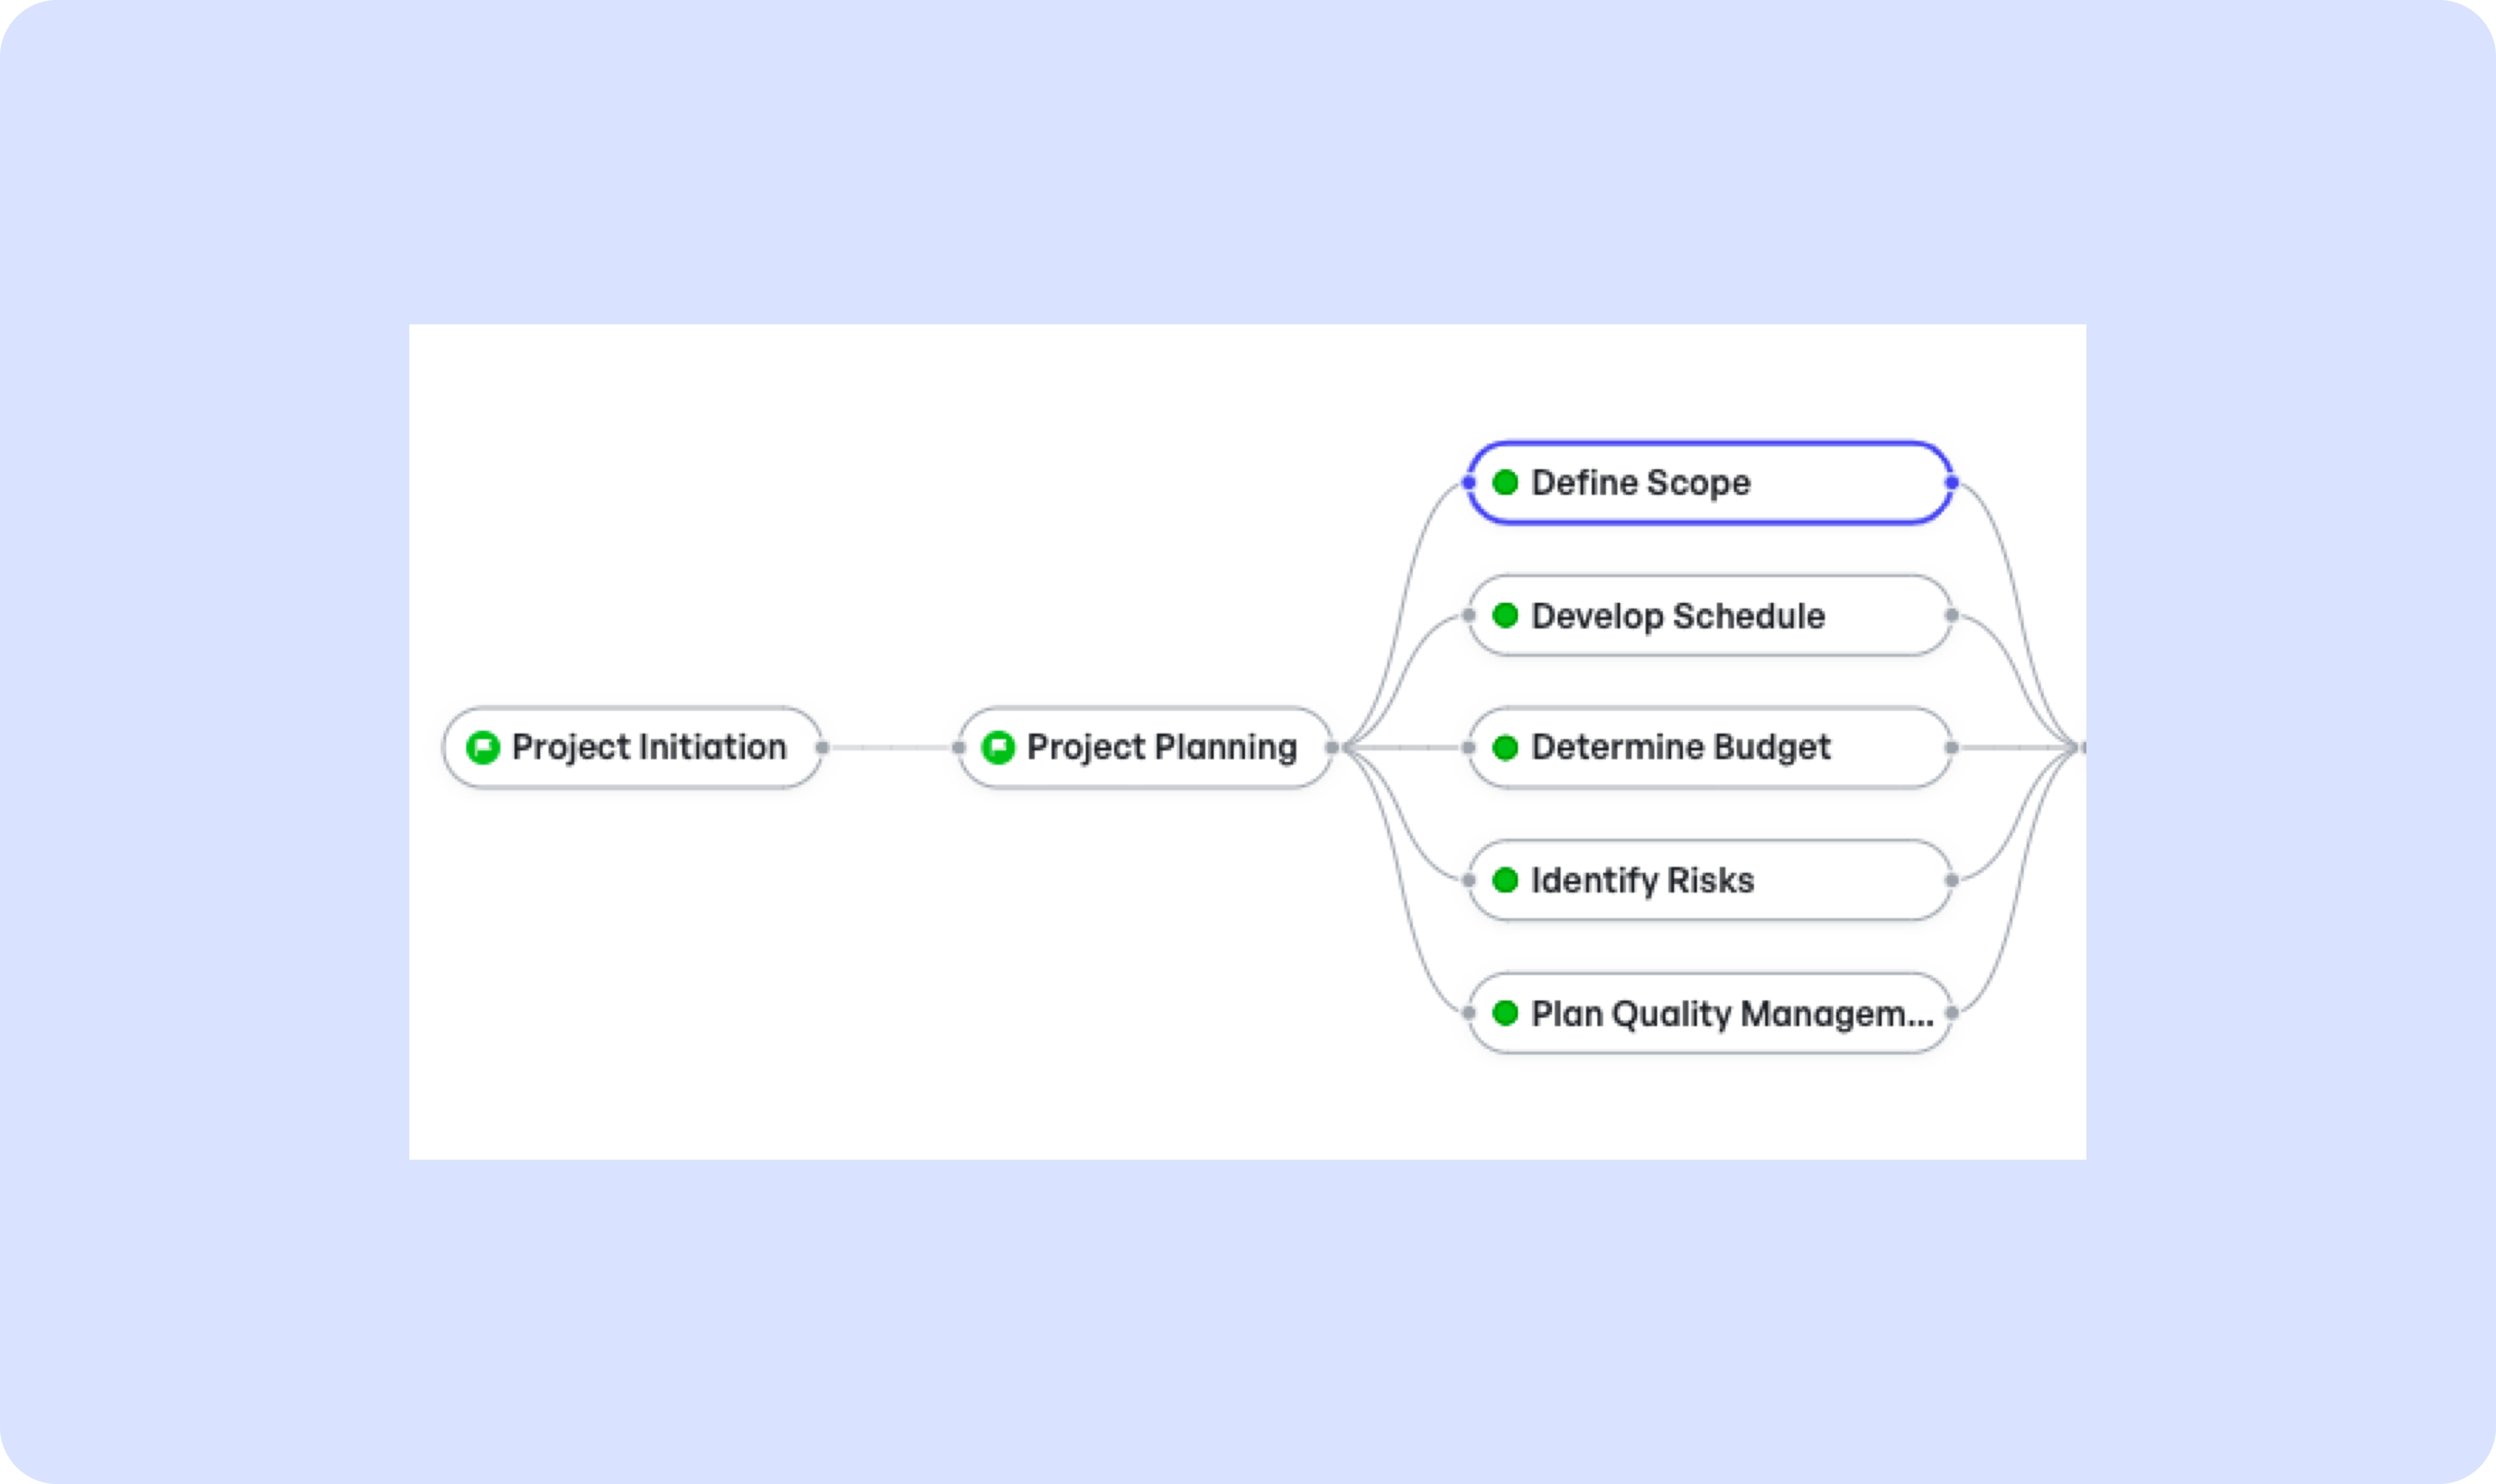Click the right connector dot of Project Planning
The image size is (2496, 1484).
pyautogui.click(x=1331, y=747)
